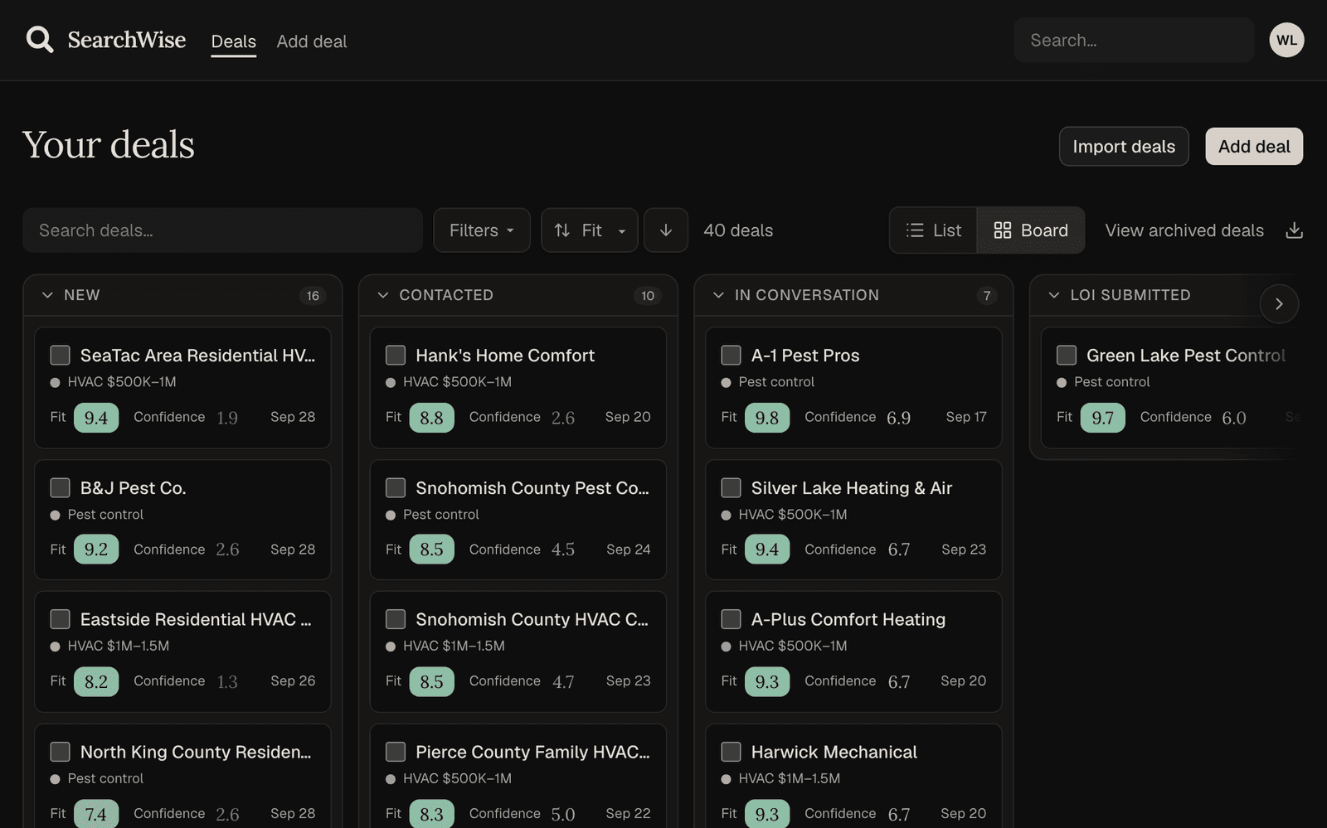Click the Search deals input box
Screen dimensions: 1327x828
click(222, 230)
